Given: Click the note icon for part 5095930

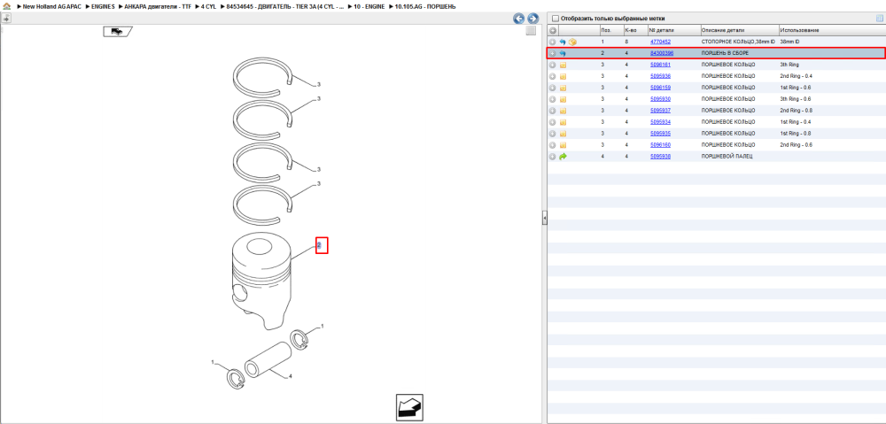Looking at the screenshot, I should (563, 99).
